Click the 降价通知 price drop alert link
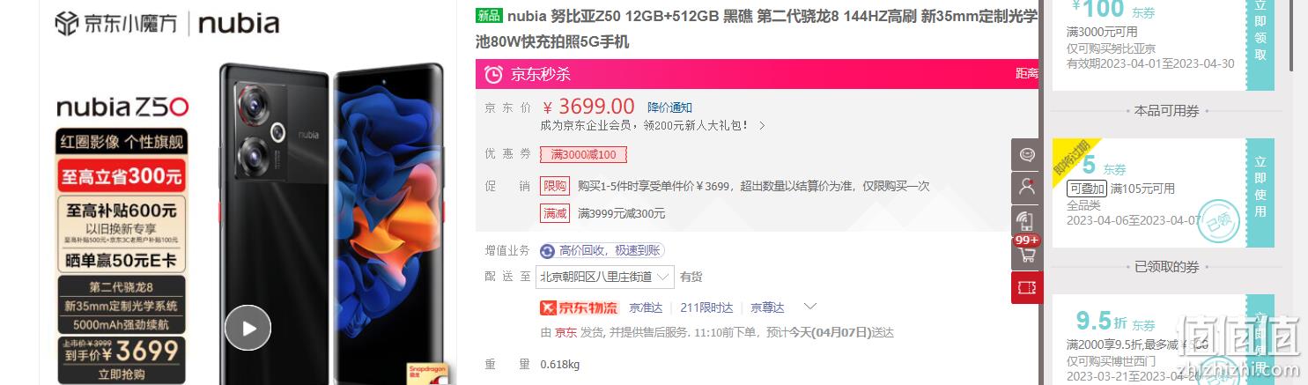Screen dimensions: 1308x385 click(669, 107)
